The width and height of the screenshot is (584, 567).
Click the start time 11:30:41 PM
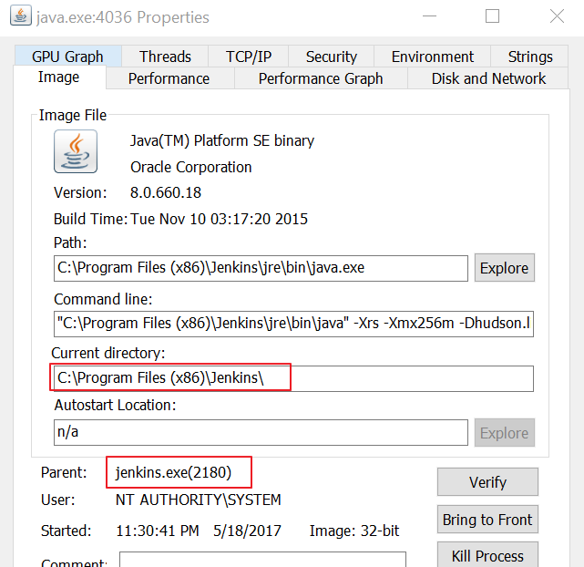point(158,531)
